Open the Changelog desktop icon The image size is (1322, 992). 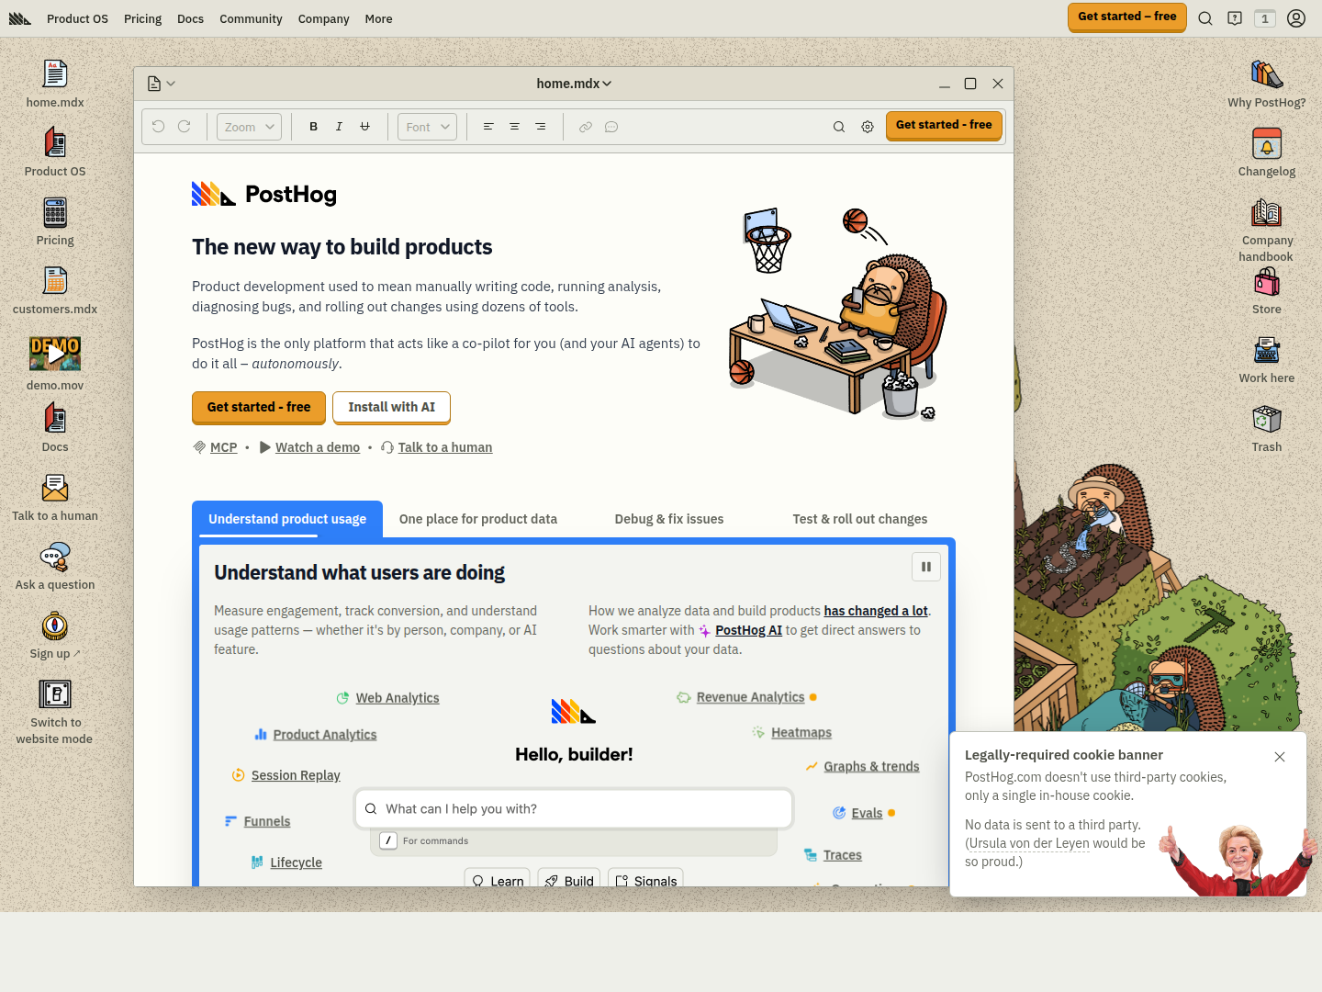[1267, 152]
